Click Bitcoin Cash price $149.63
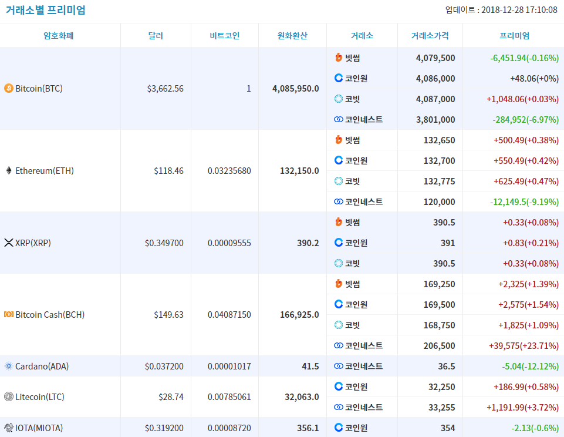 pyautogui.click(x=168, y=315)
